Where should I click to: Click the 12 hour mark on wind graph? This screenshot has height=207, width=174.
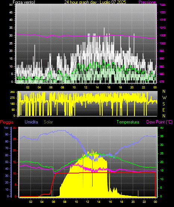pos(86,87)
